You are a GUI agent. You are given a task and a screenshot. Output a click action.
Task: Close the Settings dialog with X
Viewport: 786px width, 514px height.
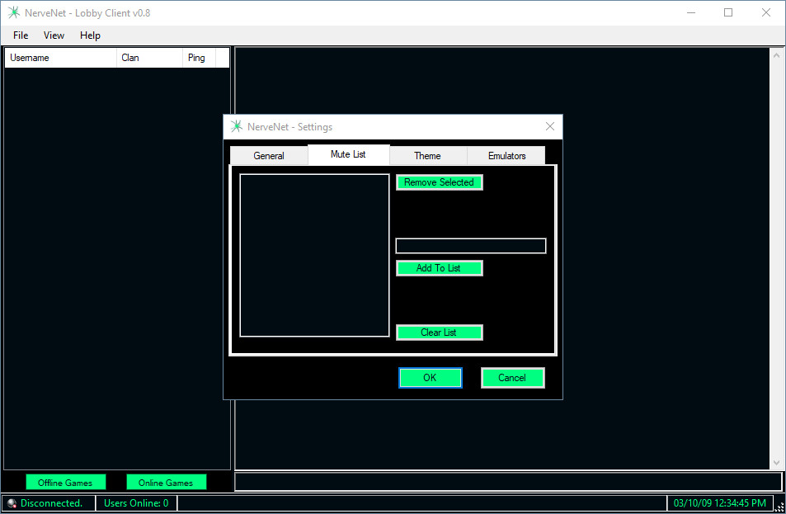(550, 126)
